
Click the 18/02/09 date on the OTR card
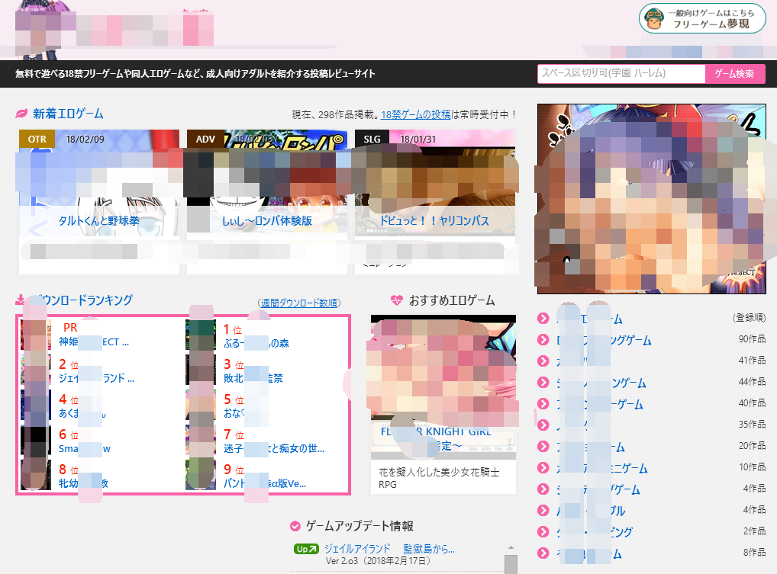(85, 139)
